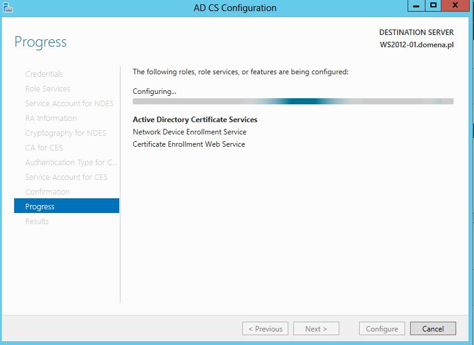Select the highlighted Progress step
This screenshot has height=345, width=474.
coord(66,206)
